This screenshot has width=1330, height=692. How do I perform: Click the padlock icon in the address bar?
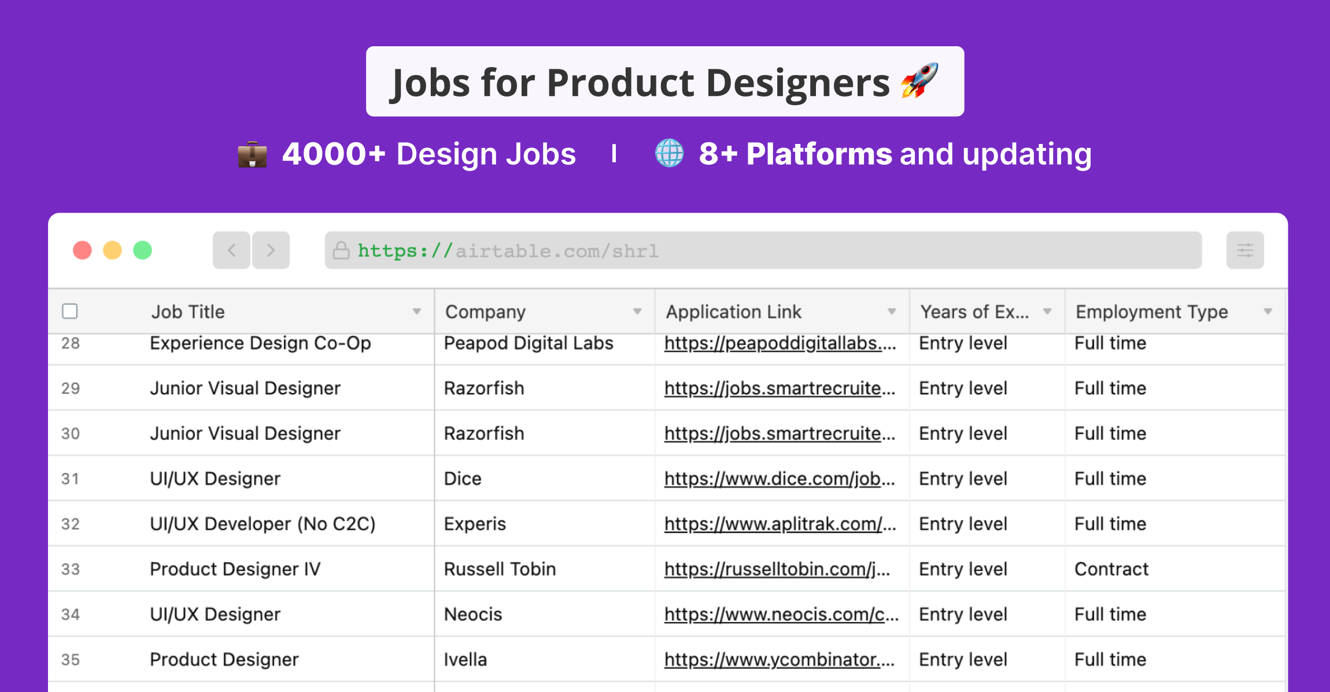[341, 250]
